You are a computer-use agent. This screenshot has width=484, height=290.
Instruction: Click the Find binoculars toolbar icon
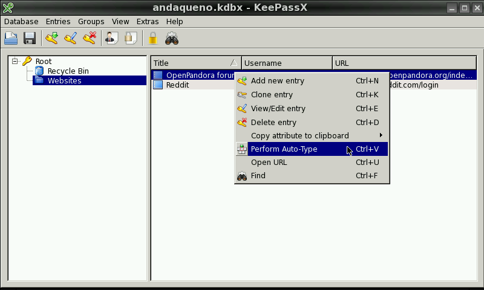coord(172,39)
